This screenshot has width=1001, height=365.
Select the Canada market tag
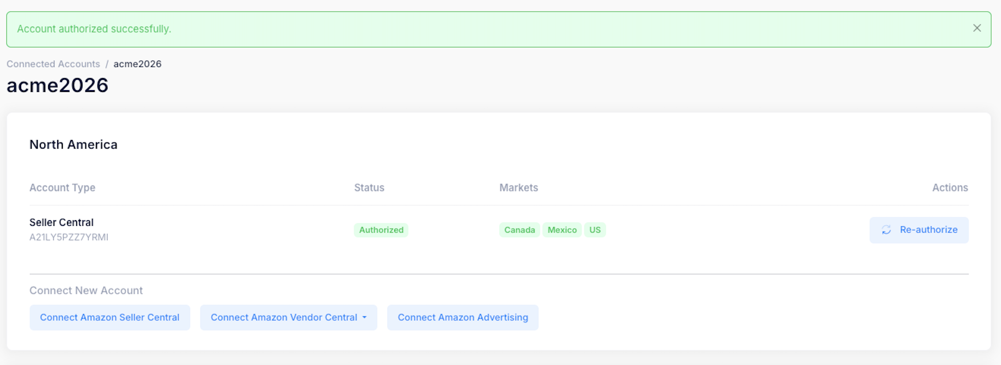(x=519, y=230)
